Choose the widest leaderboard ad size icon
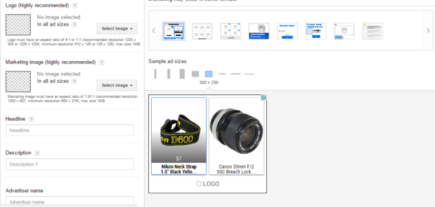Viewport: 435px width, 207px height. (x=249, y=74)
